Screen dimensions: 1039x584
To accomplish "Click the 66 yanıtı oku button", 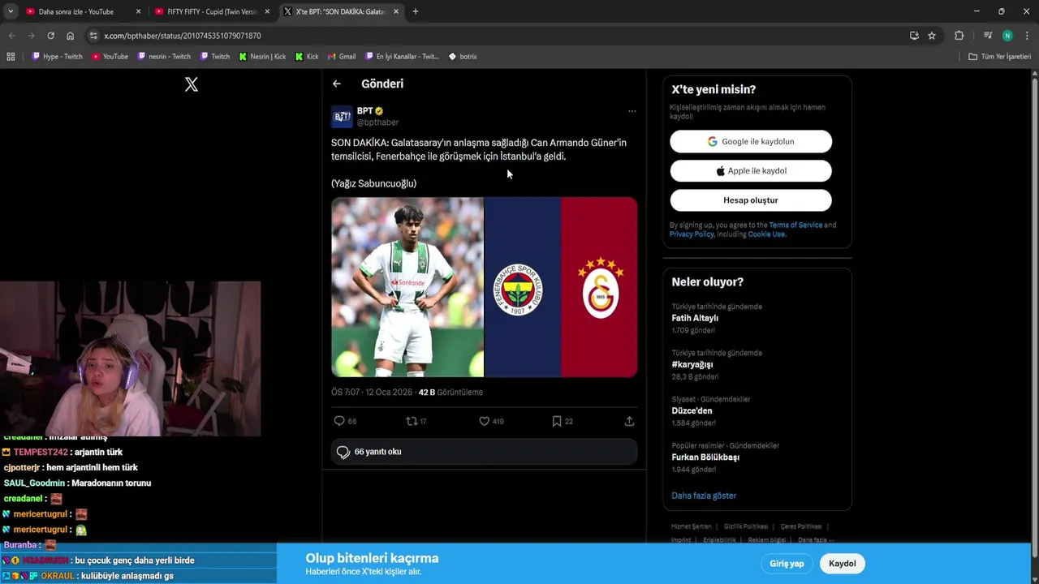I will (x=484, y=452).
